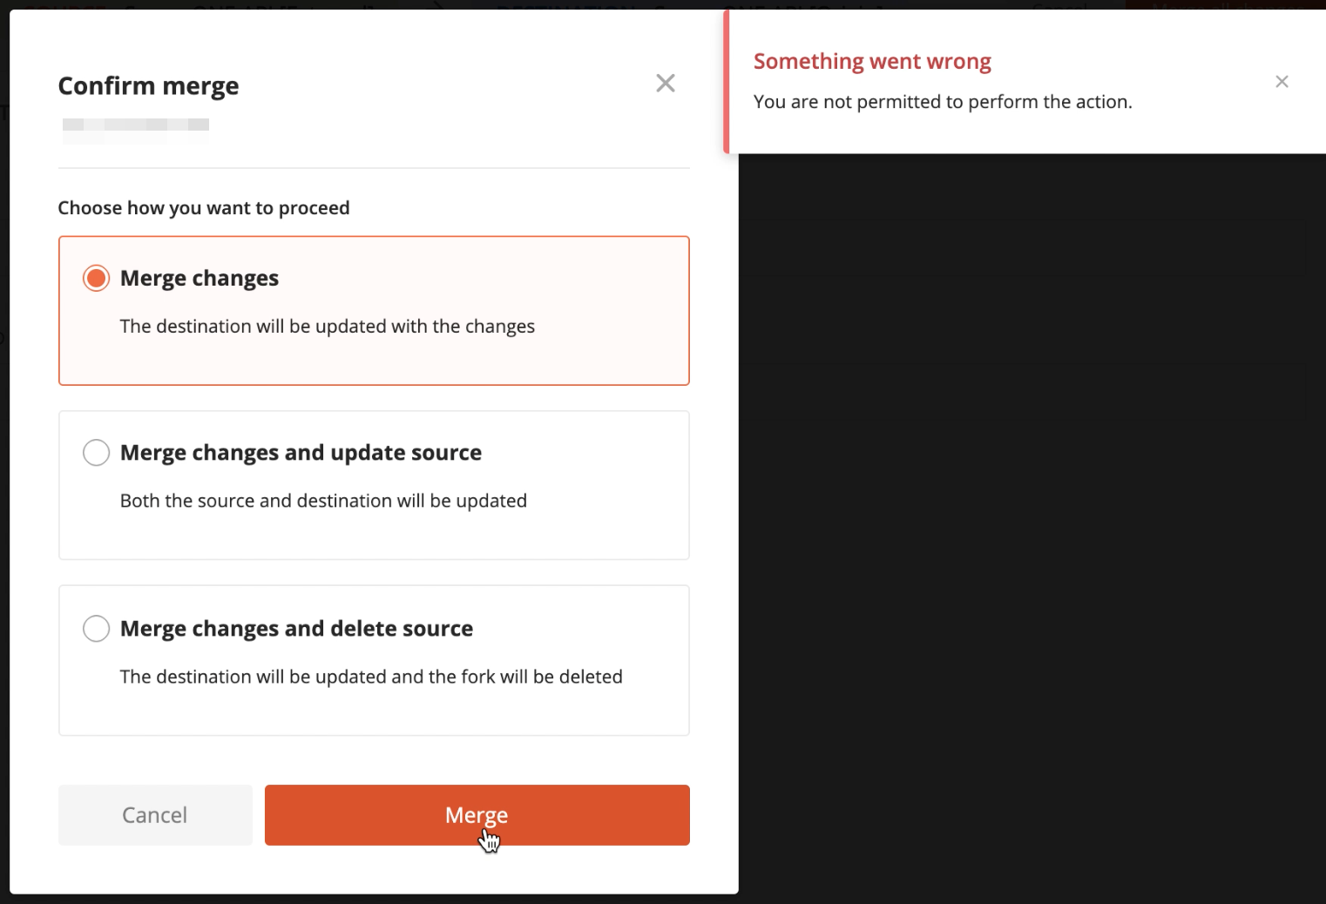Cancel the merge operation
Screen dimensions: 1326x904
154,815
